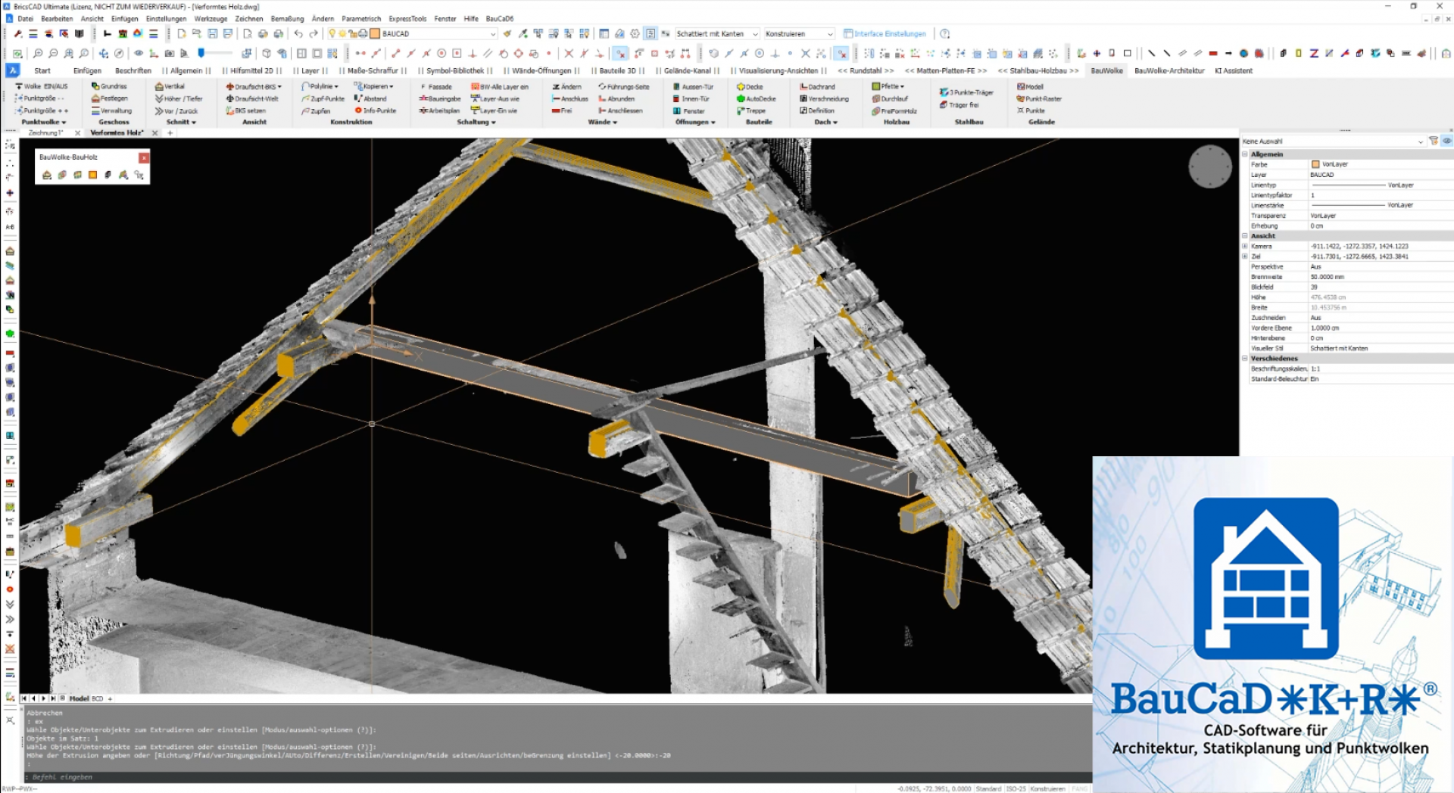The image size is (1454, 793).
Task: Click the Vertikal section tool
Action: [x=170, y=86]
